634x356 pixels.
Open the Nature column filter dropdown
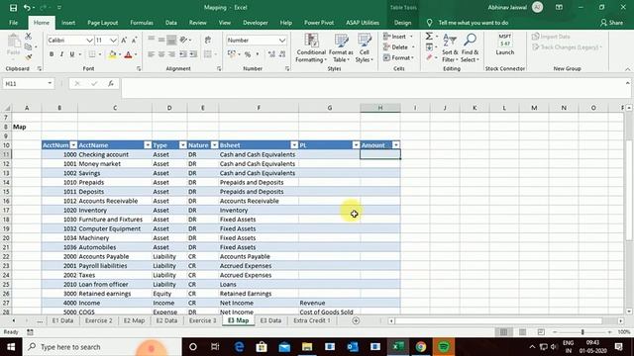click(214, 145)
